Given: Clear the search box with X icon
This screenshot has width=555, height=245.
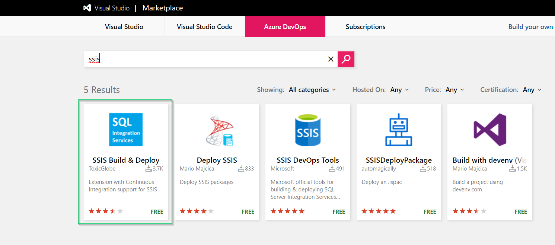Looking at the screenshot, I should pyautogui.click(x=331, y=59).
